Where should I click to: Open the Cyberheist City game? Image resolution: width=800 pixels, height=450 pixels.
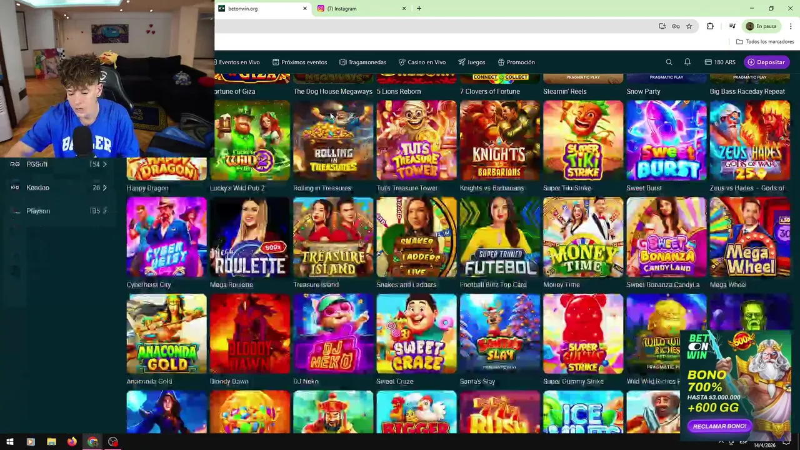(166, 237)
